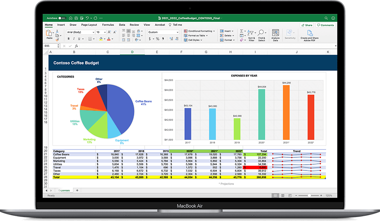Toggle Italic formatting
380x221 pixels.
(74, 39)
